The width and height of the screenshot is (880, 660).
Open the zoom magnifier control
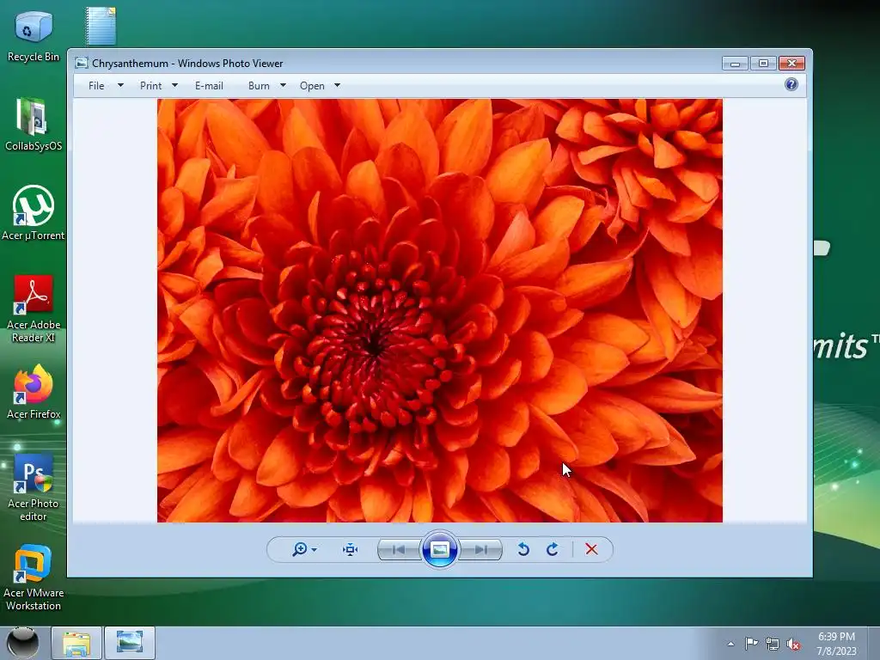pyautogui.click(x=300, y=549)
